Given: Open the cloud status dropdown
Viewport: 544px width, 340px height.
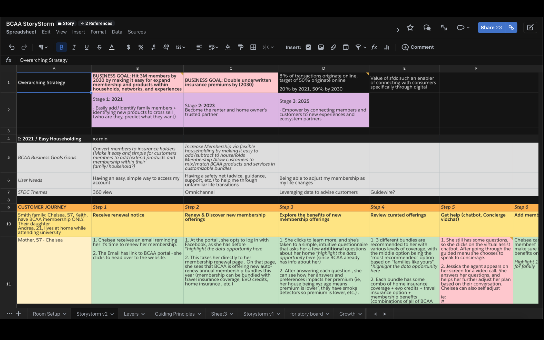Looking at the screenshot, I should (463, 27).
